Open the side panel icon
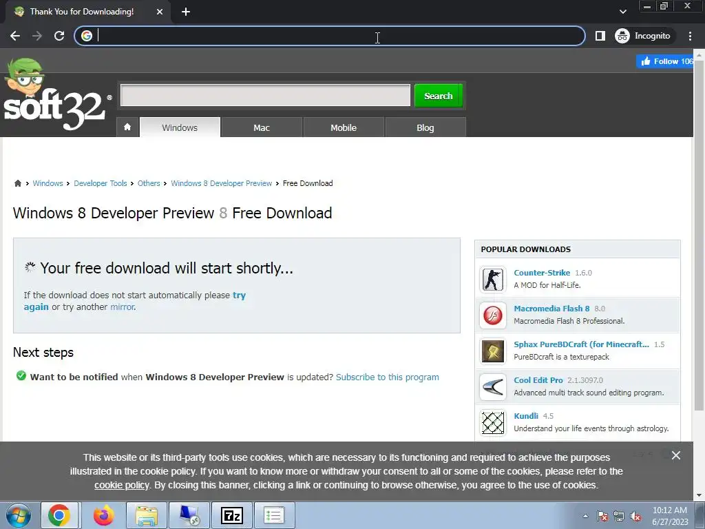705x529 pixels. point(600,36)
